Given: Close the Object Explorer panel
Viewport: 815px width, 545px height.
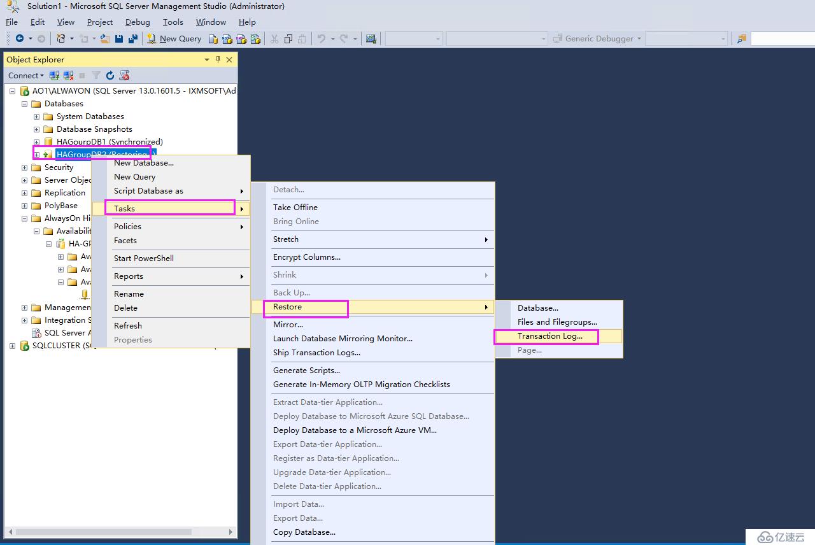Looking at the screenshot, I should (229, 59).
